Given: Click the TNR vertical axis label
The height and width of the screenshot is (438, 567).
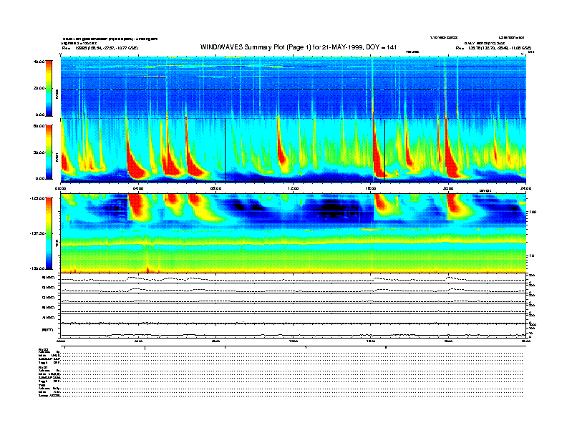Looking at the screenshot, I should pos(57,245).
